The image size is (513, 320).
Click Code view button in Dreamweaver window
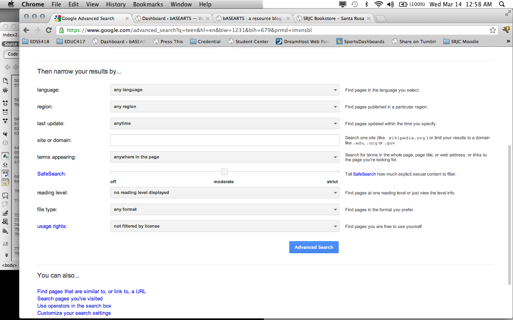pos(12,54)
